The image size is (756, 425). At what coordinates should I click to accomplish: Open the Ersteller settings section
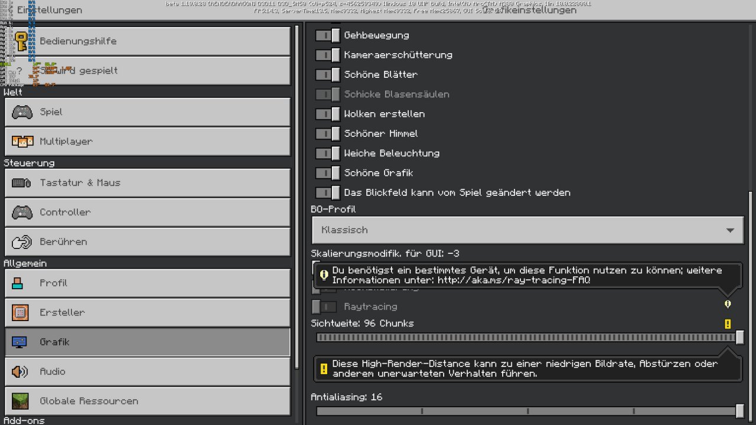coord(148,313)
